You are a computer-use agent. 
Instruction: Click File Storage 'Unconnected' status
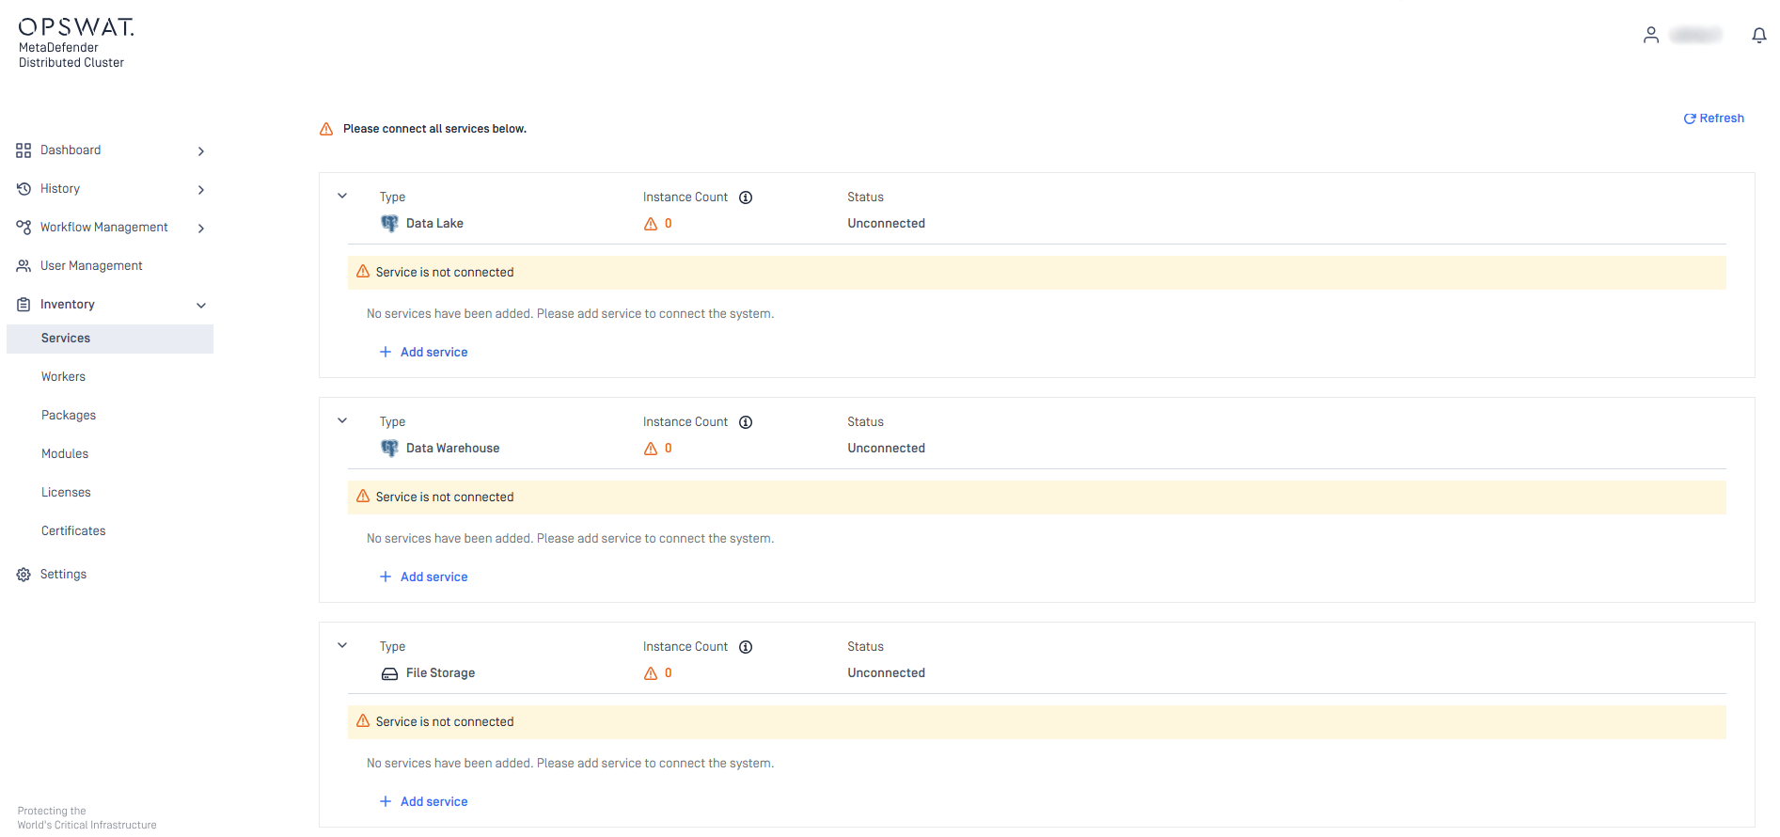tap(886, 673)
